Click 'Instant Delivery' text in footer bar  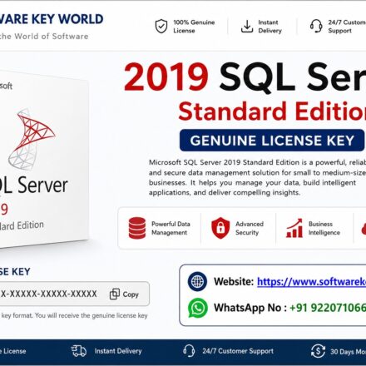[118, 351]
